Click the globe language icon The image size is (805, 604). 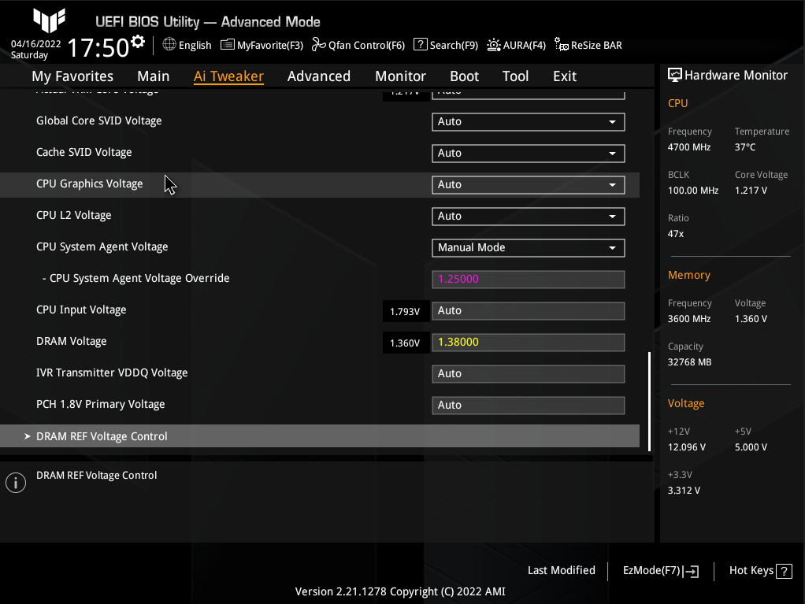tap(169, 45)
